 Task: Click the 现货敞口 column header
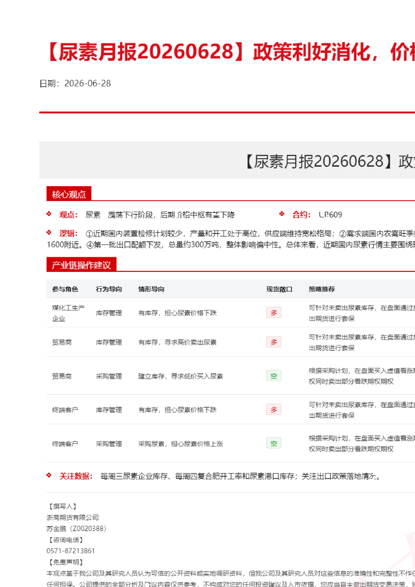279,289
